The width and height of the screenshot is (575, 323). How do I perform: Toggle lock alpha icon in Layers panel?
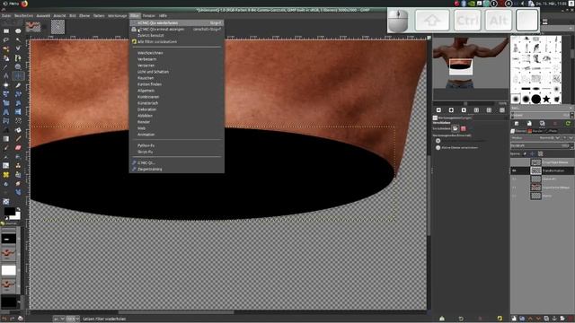pos(540,153)
